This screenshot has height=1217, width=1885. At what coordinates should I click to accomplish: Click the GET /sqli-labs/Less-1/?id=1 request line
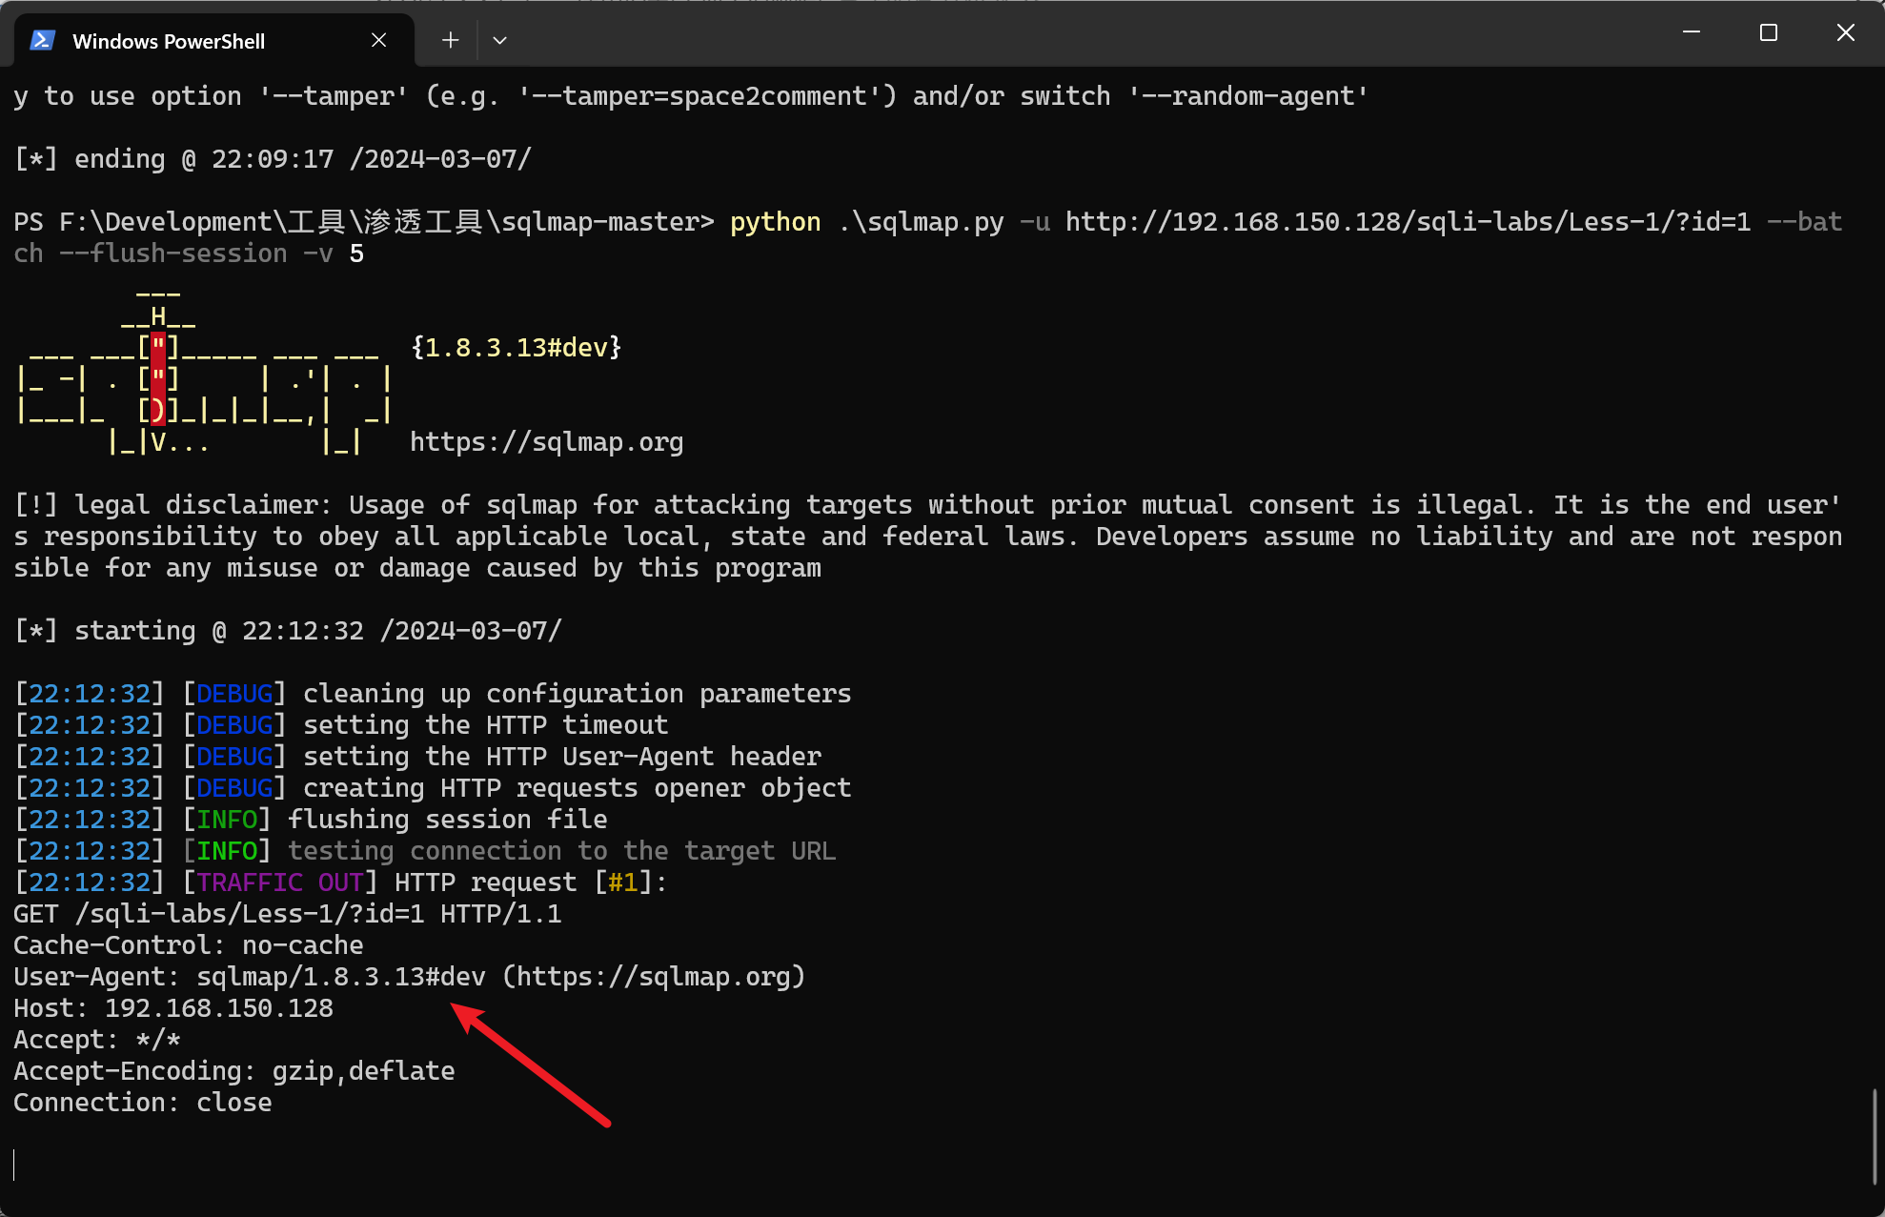[288, 914]
